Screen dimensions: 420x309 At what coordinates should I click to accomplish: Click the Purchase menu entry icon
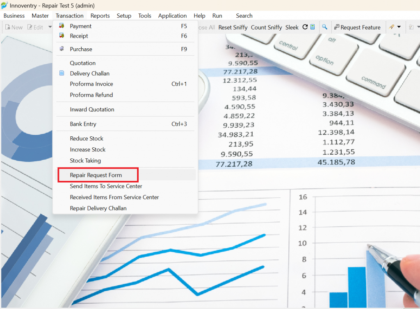62,49
